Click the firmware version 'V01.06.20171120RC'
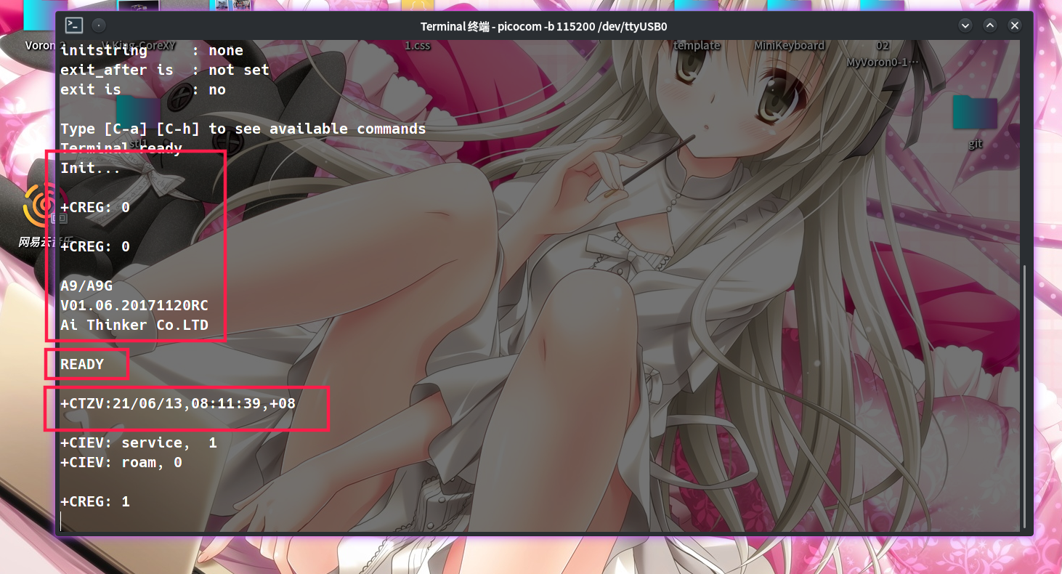Screen dimensions: 1062x574 [x=134, y=305]
